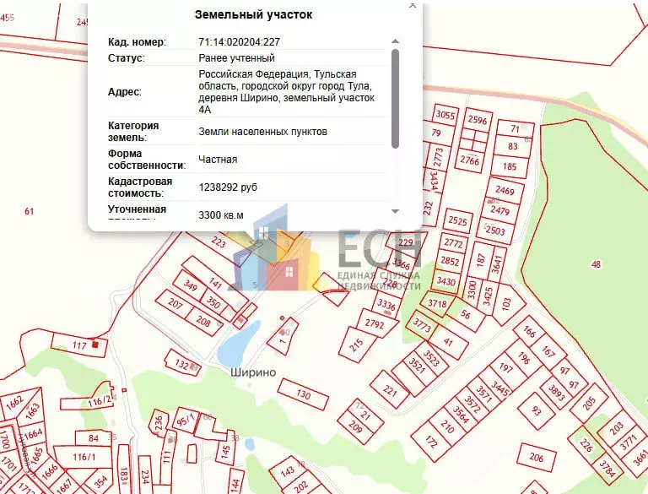Select parcel 2766 on the map

point(470,160)
